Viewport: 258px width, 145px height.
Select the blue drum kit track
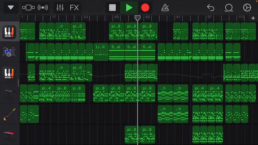pos(9,52)
